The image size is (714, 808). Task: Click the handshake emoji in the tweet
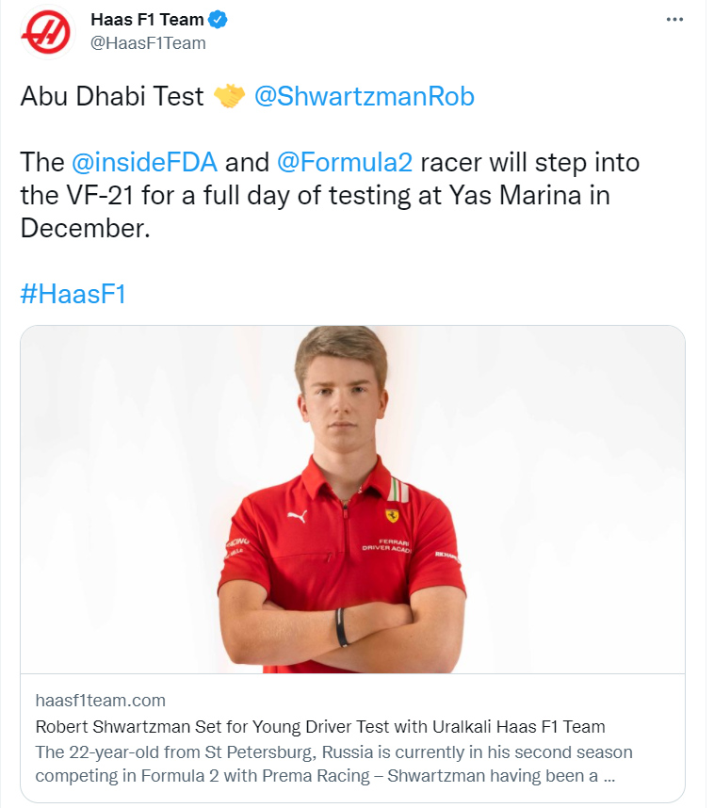pyautogui.click(x=229, y=97)
